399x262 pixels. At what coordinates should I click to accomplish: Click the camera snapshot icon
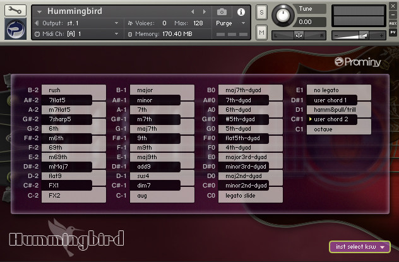pyautogui.click(x=222, y=12)
